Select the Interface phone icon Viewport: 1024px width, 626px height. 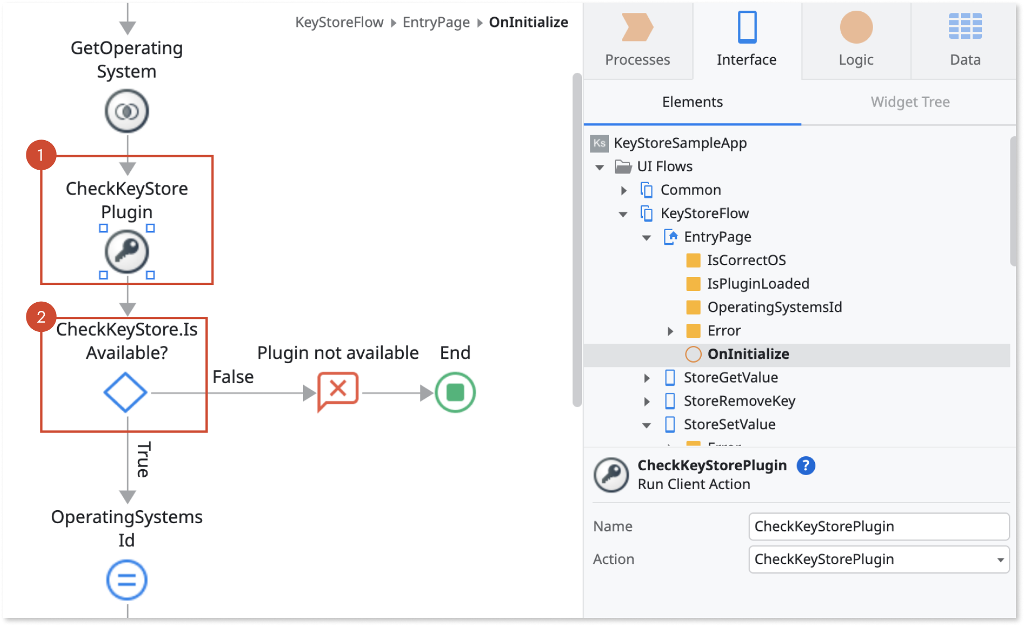747,27
